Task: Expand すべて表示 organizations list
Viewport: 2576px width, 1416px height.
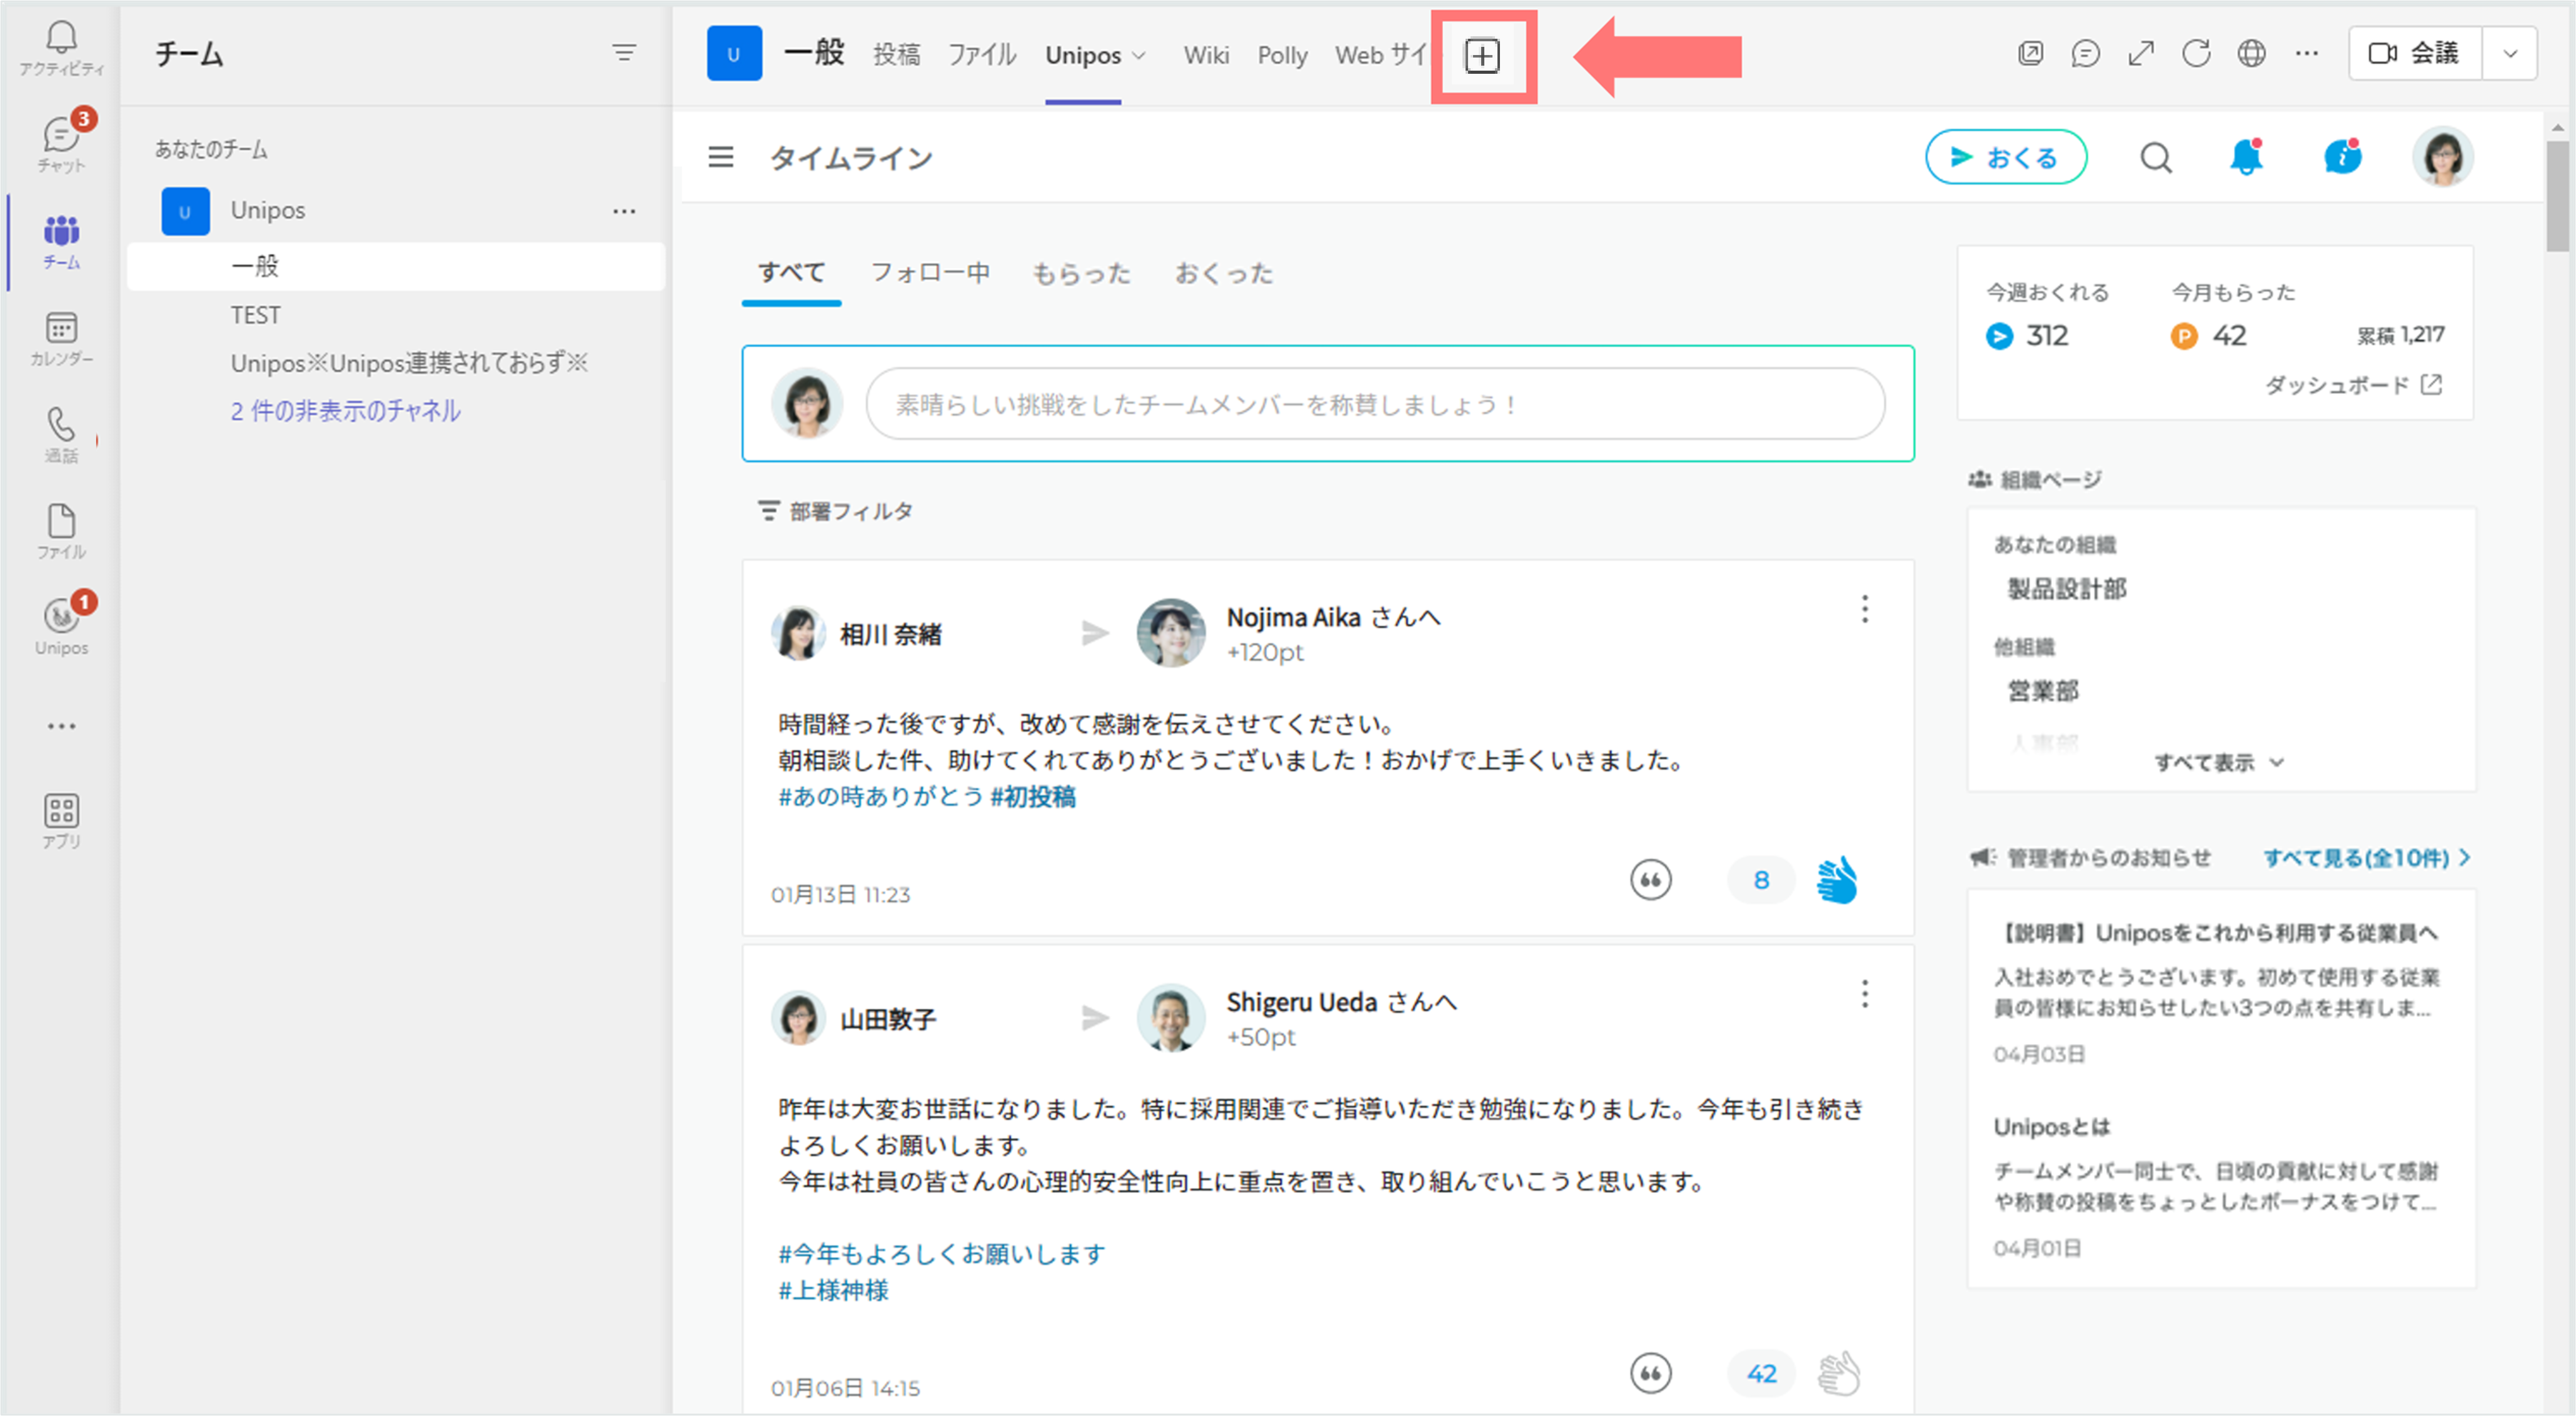Action: tap(2219, 762)
